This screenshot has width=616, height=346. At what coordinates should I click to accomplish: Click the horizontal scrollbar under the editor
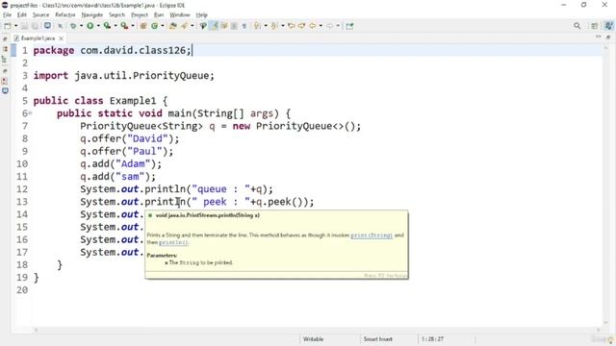coord(317,330)
